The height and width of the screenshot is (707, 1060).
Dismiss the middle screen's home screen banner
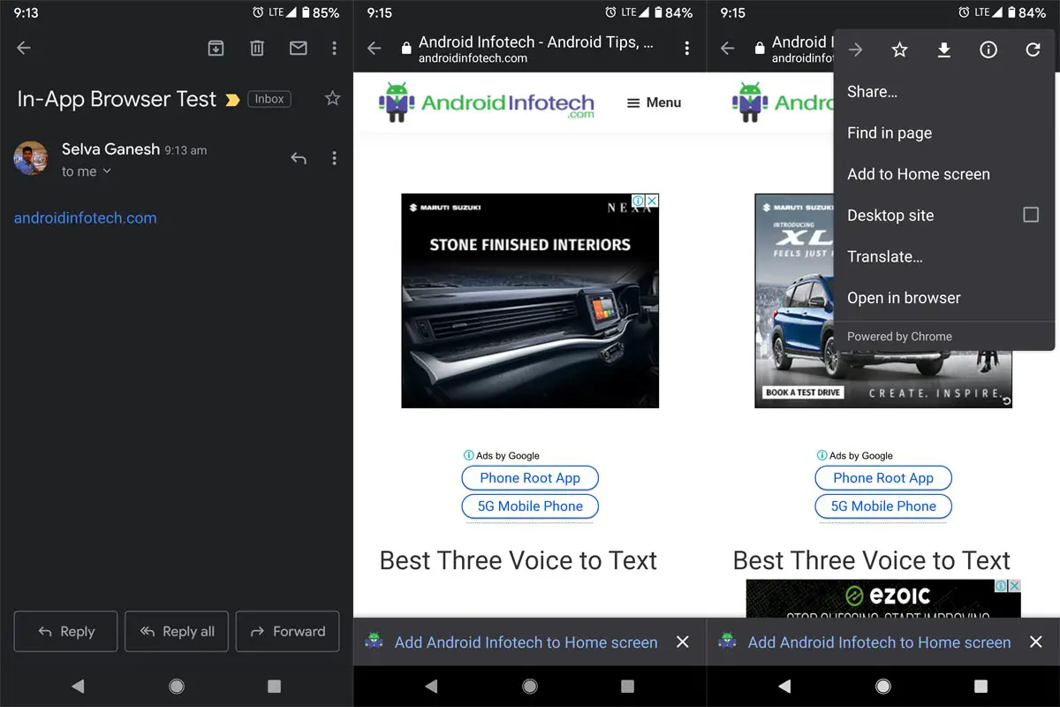[682, 642]
